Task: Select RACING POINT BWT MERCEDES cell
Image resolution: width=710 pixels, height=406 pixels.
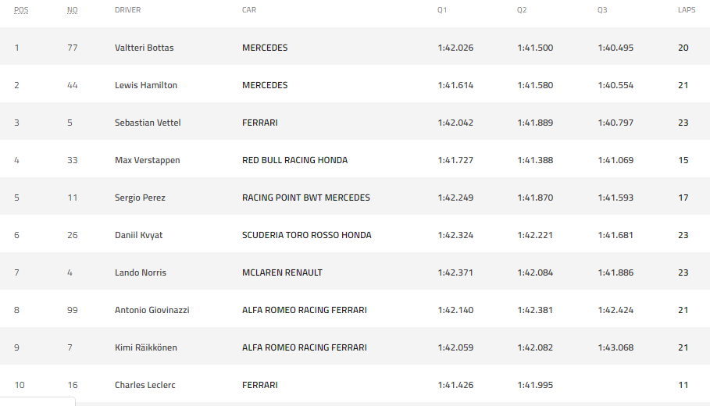Action: point(306,198)
